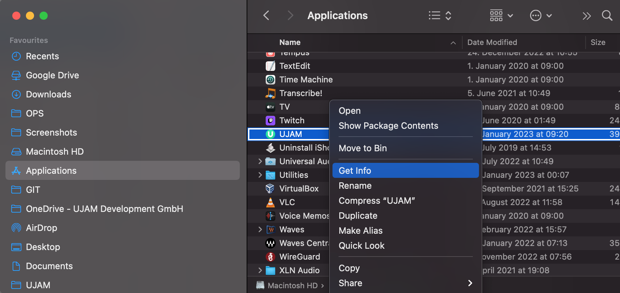
Task: Expand the Universal Audio folder
Action: [260, 161]
